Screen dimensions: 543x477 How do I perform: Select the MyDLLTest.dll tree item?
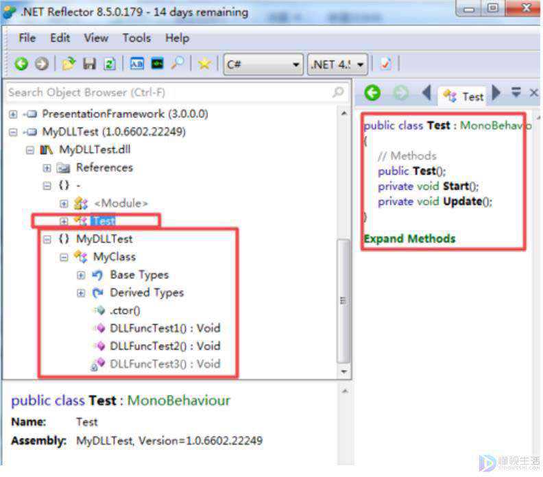(95, 150)
